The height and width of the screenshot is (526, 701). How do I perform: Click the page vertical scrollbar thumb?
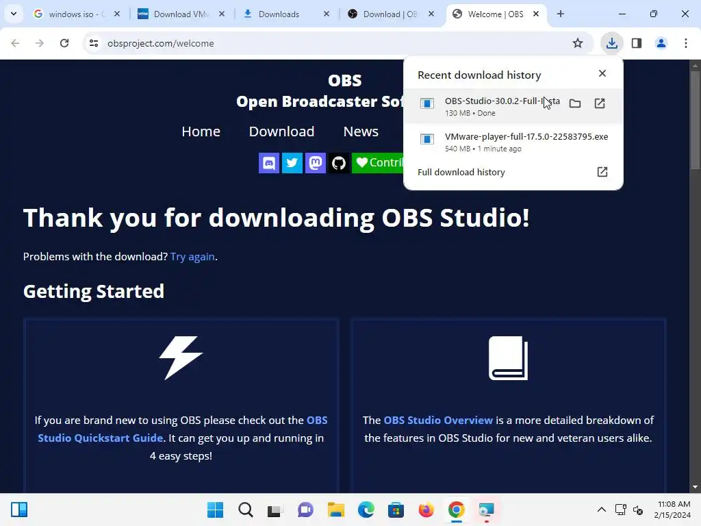[x=695, y=120]
